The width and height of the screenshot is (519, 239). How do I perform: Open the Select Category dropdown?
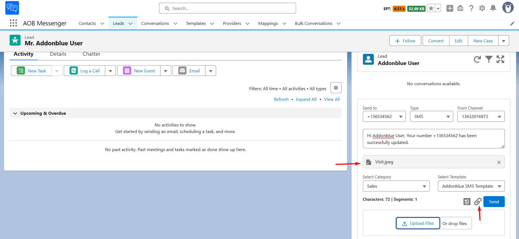396,186
